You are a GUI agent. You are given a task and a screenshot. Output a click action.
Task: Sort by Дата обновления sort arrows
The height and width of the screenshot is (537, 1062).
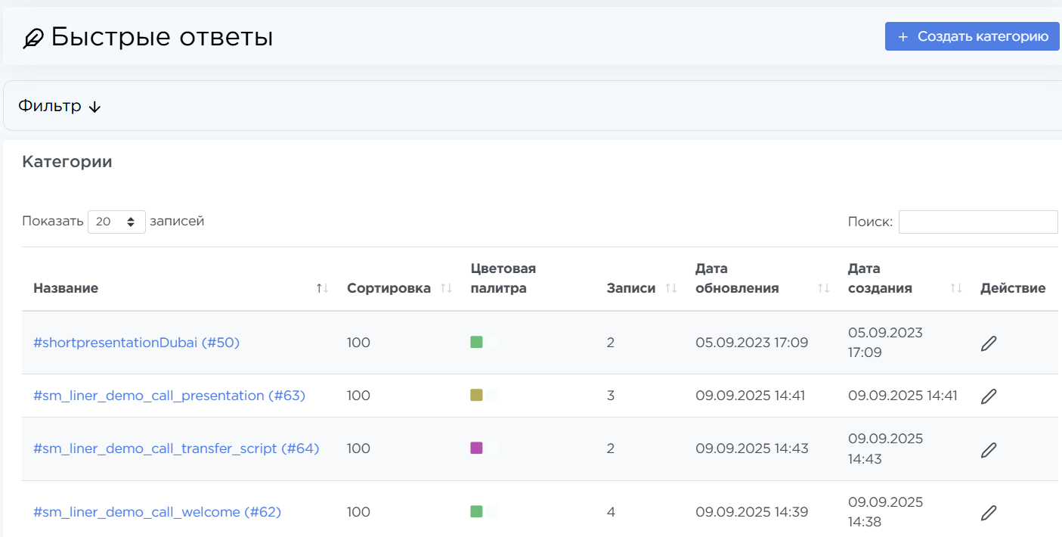[x=824, y=288]
